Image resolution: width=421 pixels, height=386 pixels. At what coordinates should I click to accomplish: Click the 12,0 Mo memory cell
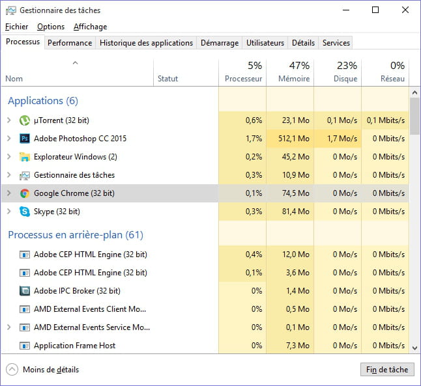[x=290, y=255]
